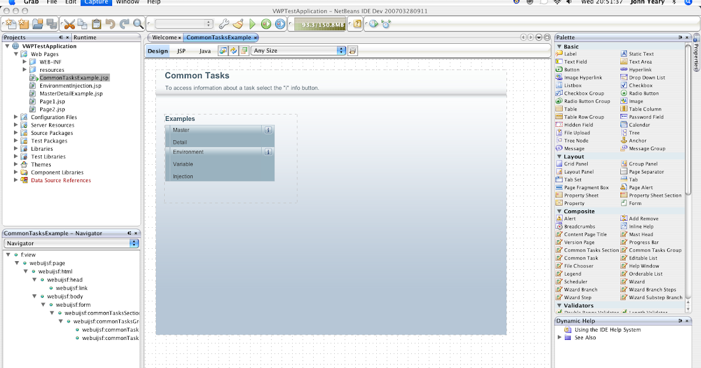Select the Anchor component in Palette

click(x=633, y=140)
